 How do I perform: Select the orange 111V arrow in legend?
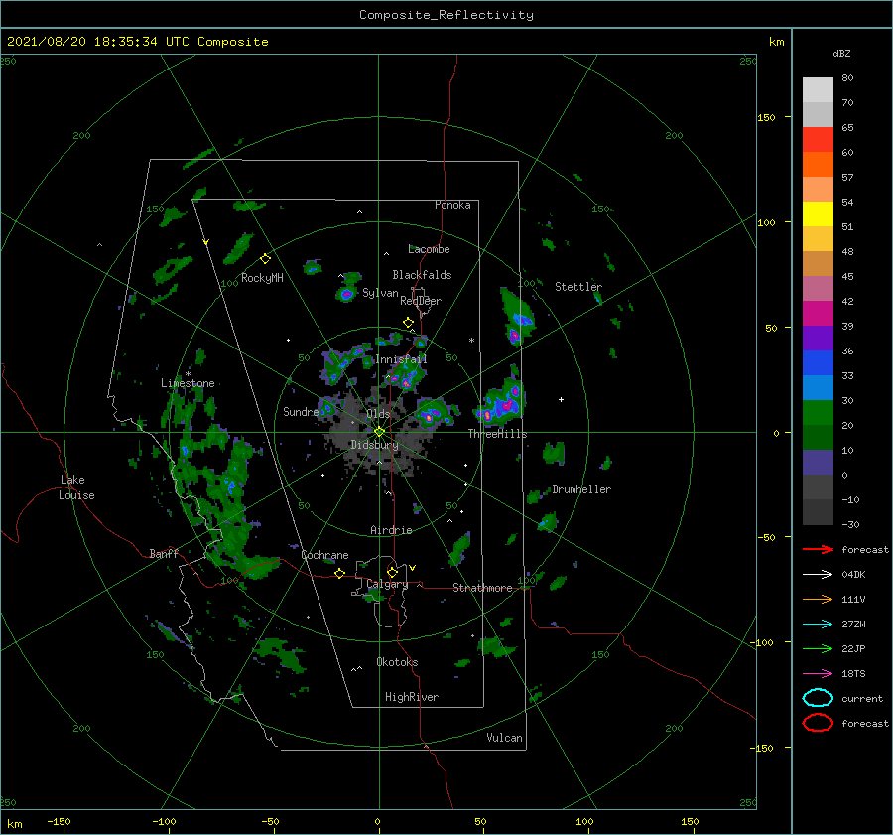tap(818, 599)
